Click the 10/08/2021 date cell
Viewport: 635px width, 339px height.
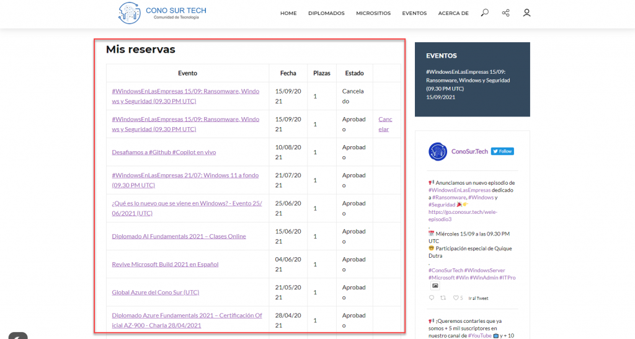(x=288, y=152)
